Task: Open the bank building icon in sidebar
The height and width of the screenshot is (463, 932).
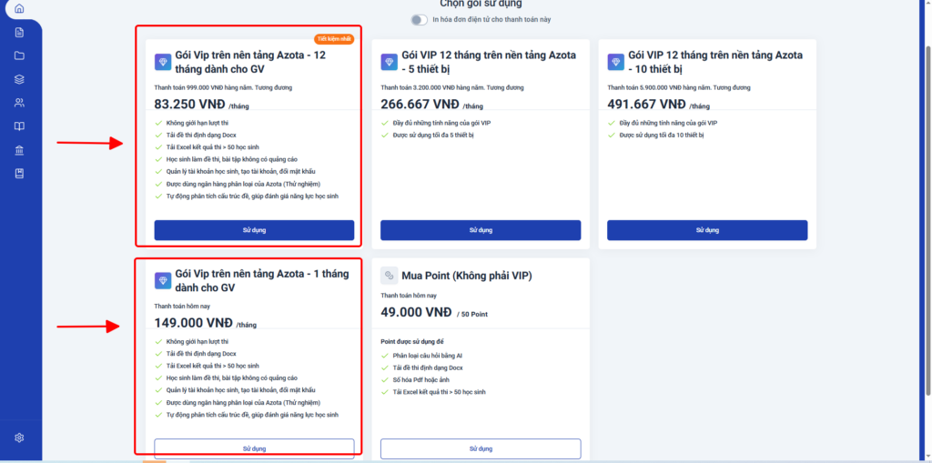Action: point(20,150)
